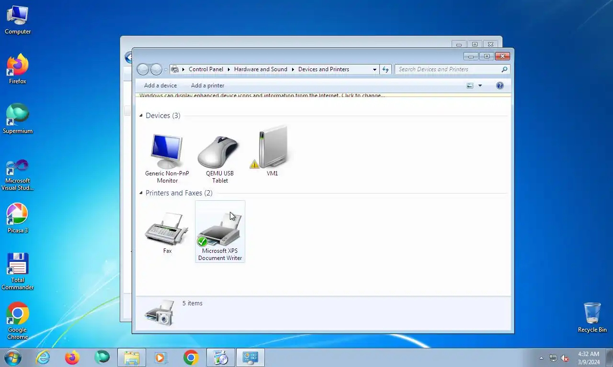Open Windows Media Player from the taskbar
Viewport: 613px width, 367px height.
(x=160, y=357)
